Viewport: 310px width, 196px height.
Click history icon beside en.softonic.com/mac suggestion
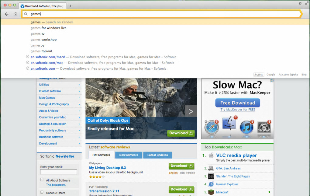pyautogui.click(x=28, y=62)
